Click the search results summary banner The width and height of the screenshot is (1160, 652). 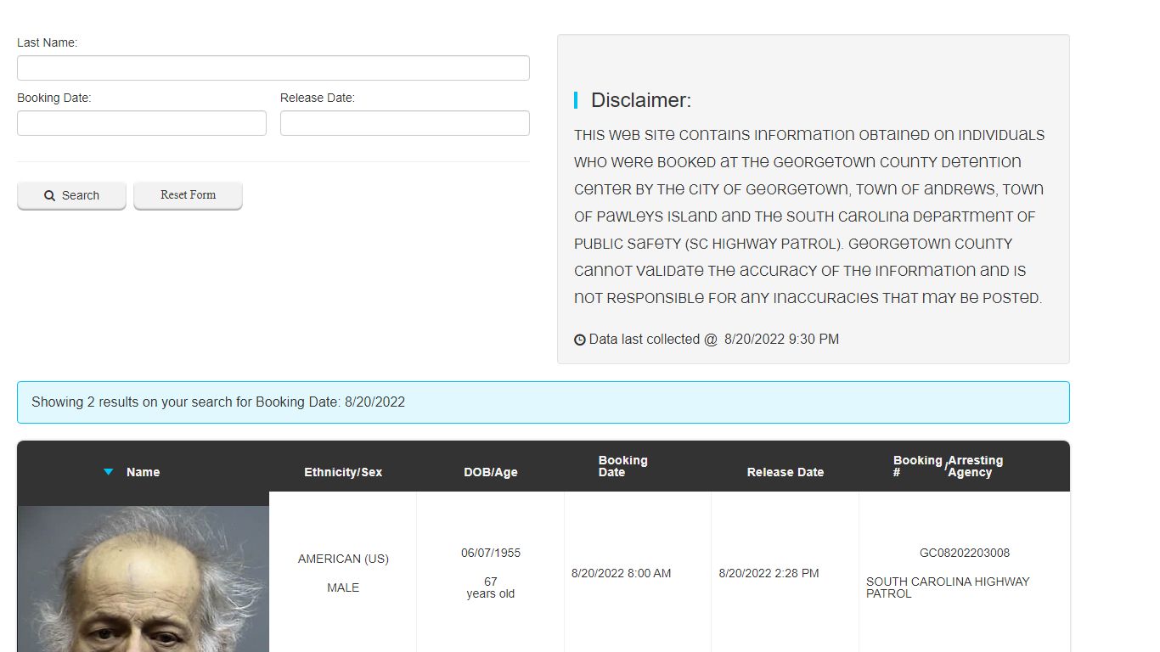tap(543, 402)
